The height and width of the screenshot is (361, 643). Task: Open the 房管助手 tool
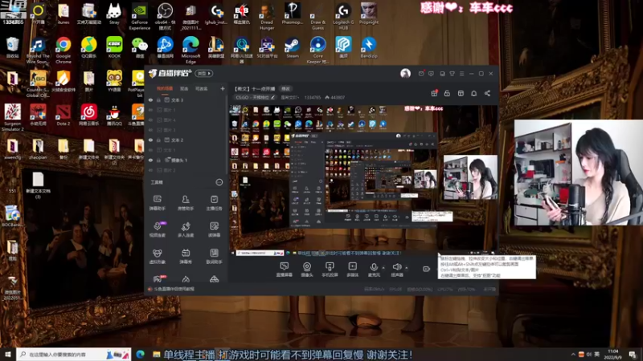pos(186,203)
